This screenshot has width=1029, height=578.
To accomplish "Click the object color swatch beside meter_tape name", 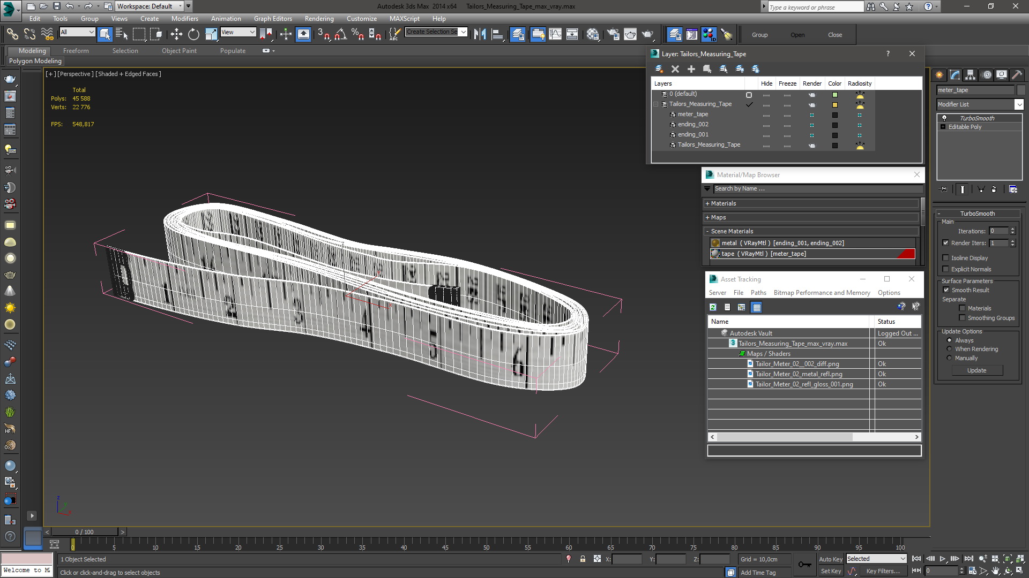I will click(1021, 90).
